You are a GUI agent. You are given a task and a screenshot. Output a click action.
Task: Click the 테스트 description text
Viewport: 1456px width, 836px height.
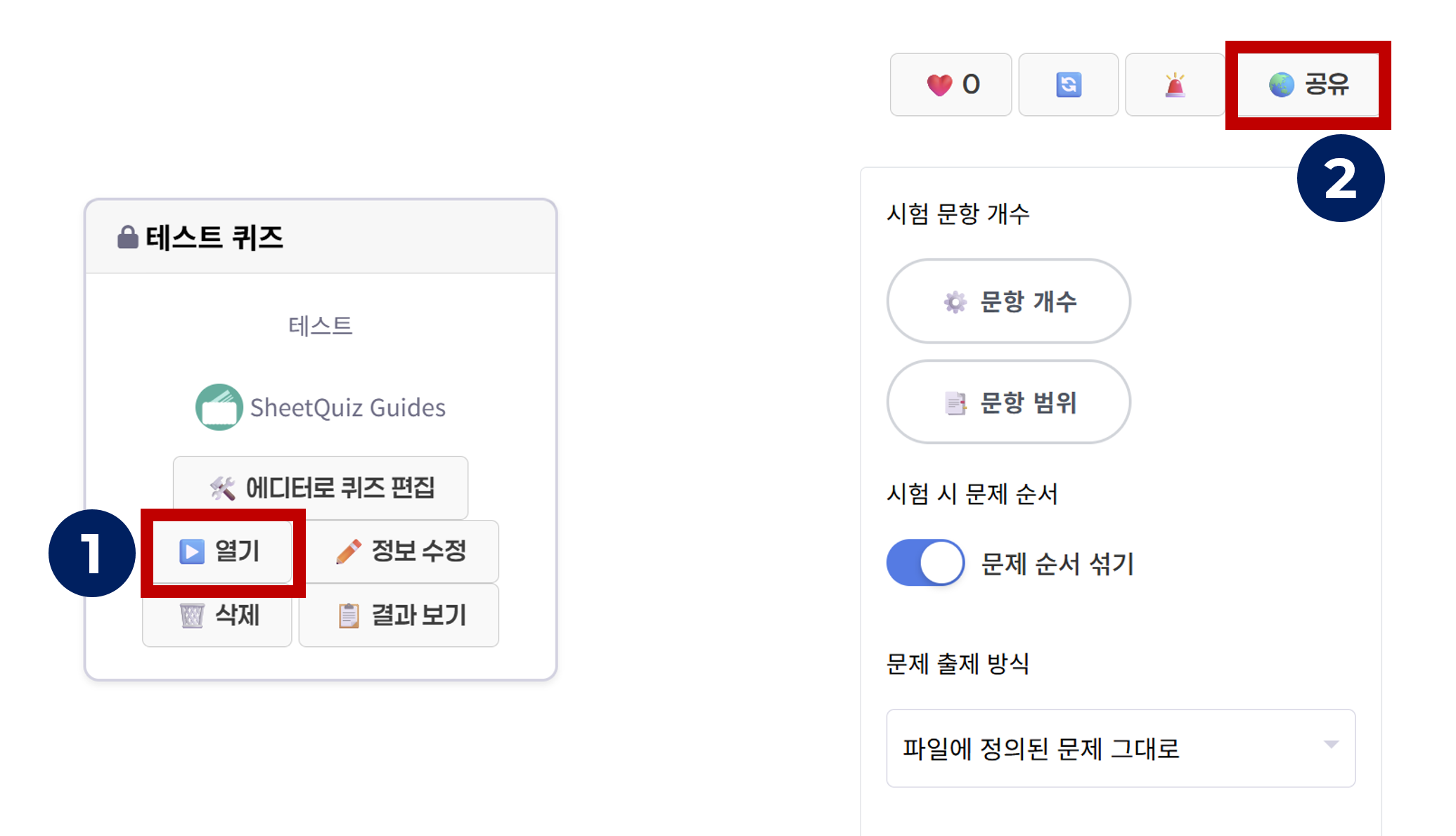point(320,326)
